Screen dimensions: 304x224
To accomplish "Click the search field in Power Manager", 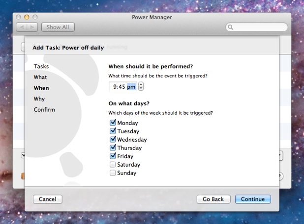I will (x=257, y=27).
